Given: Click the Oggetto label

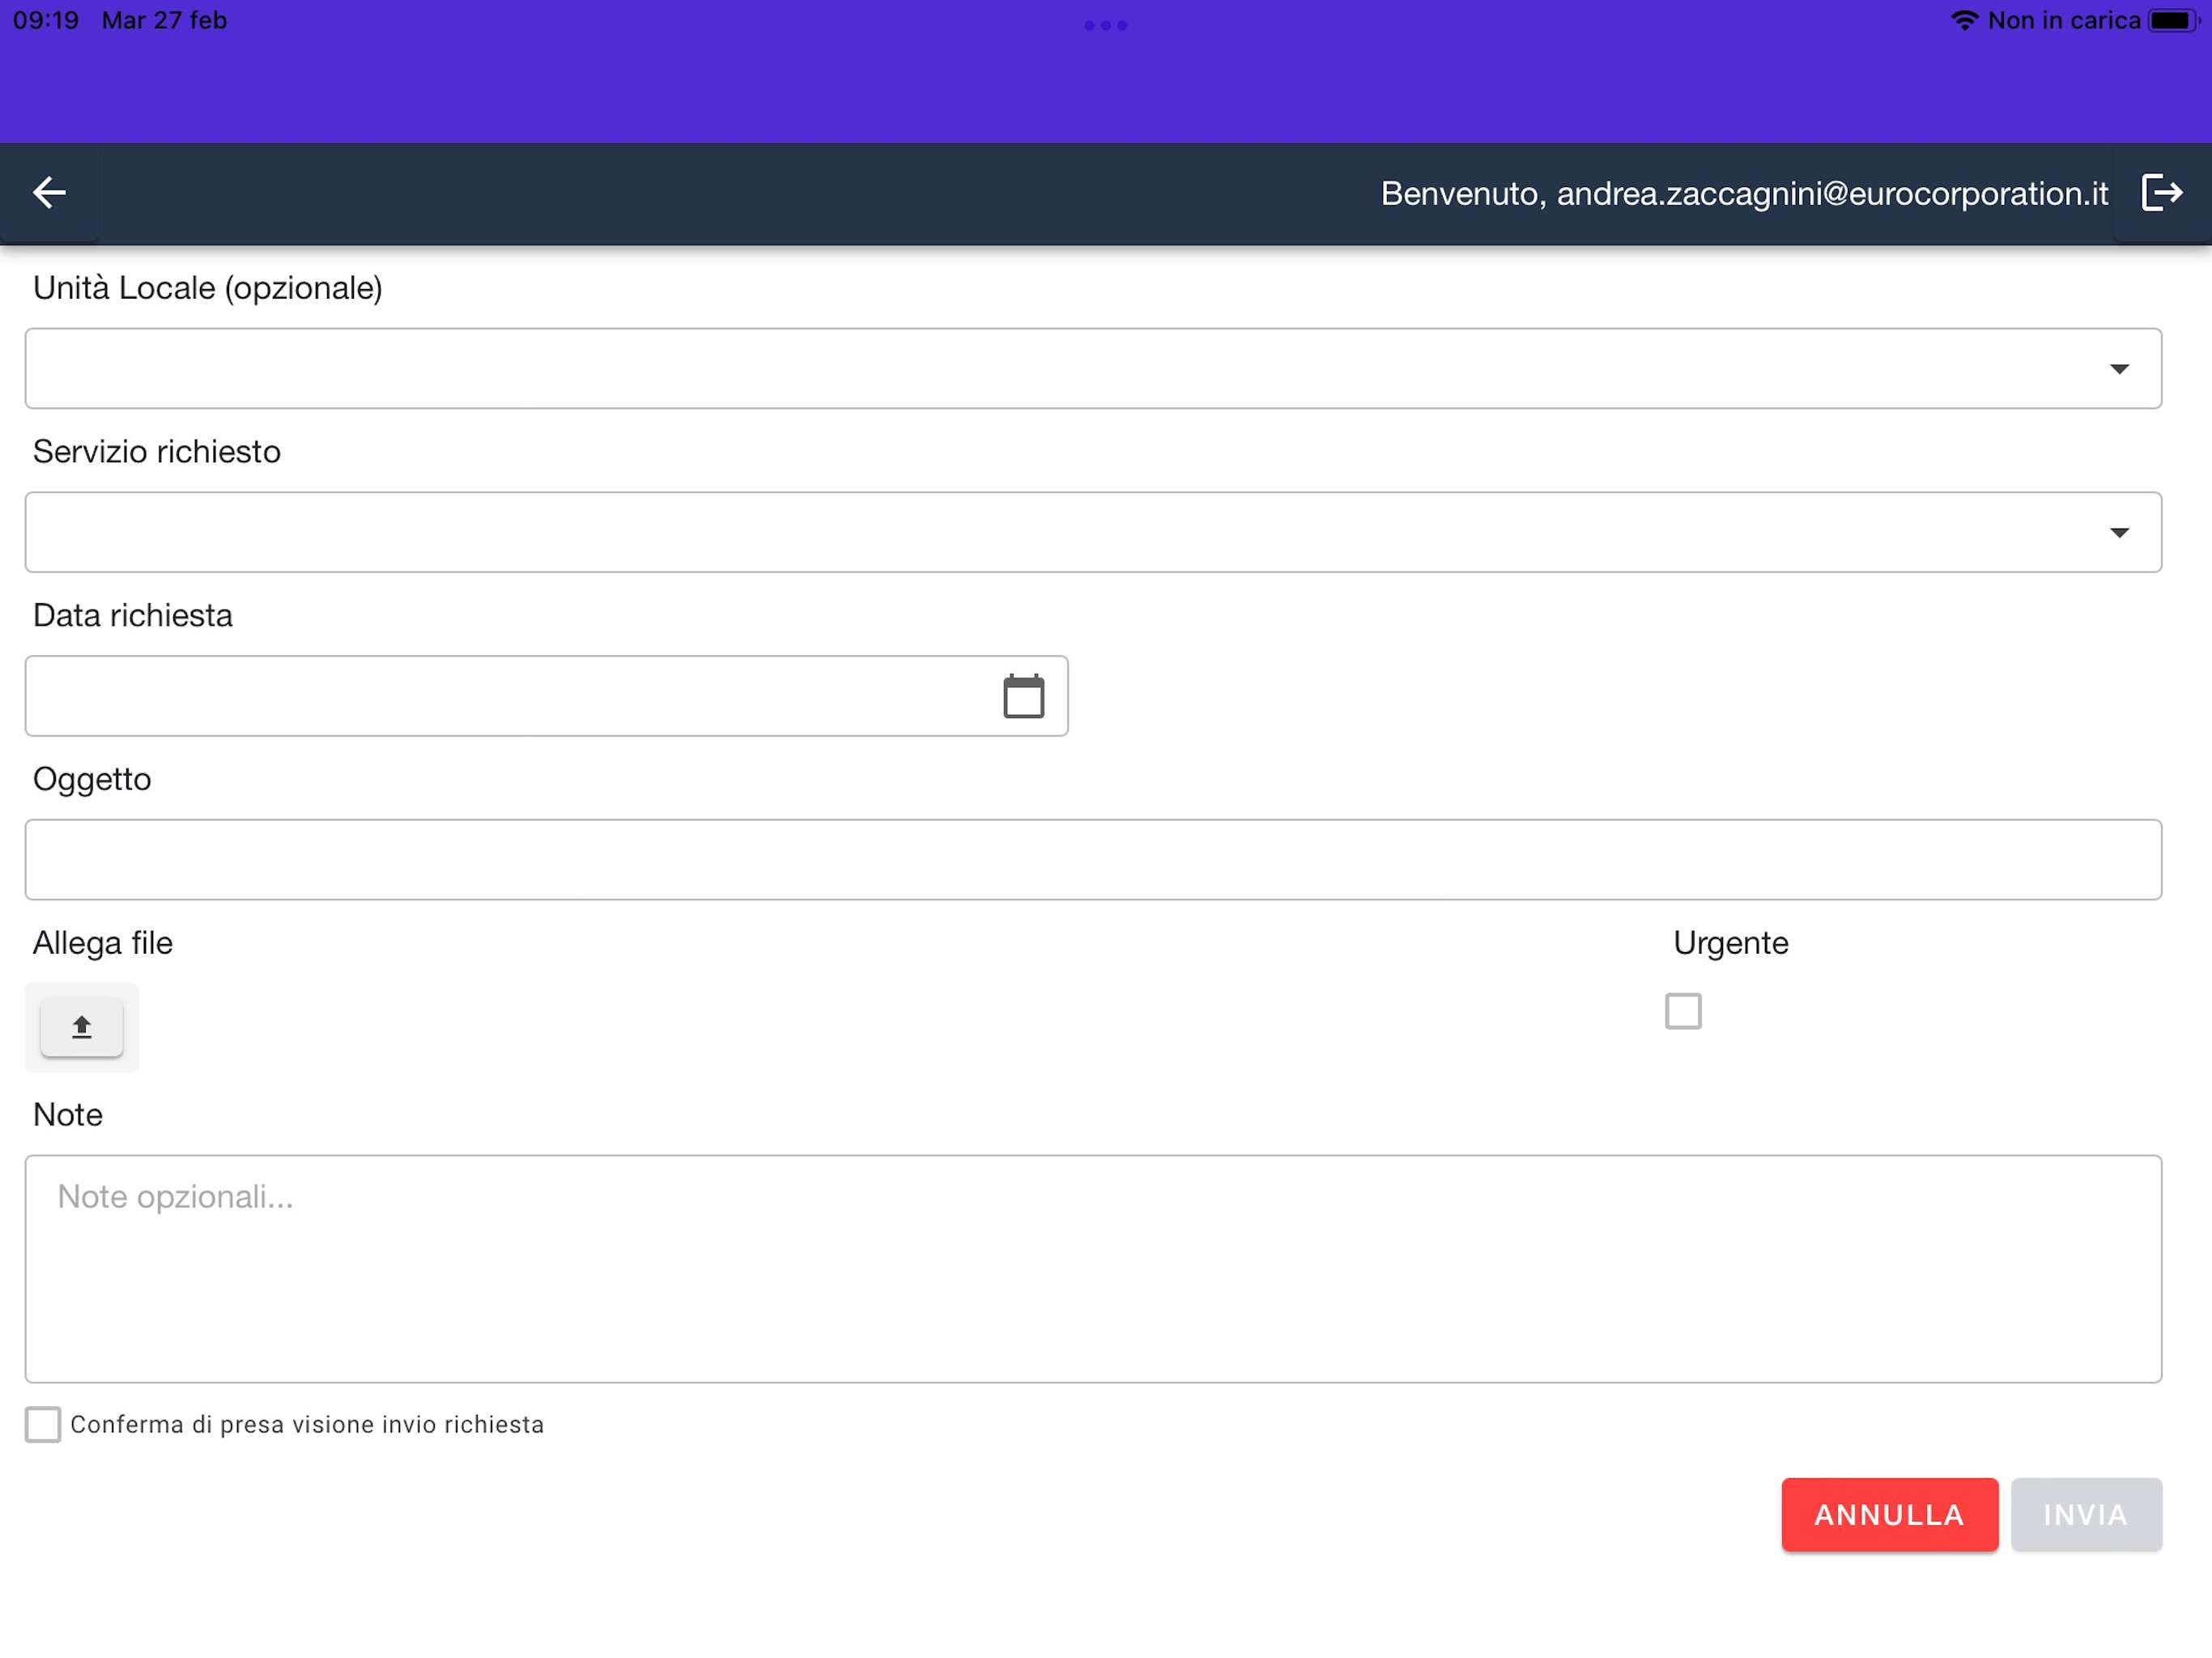Looking at the screenshot, I should (x=92, y=780).
